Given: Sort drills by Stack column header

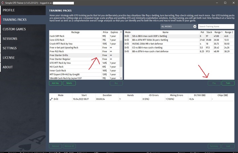Looking at the screenshot, I should [x=209, y=32].
